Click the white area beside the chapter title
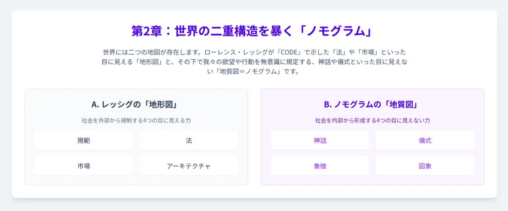 pyautogui.click(x=436, y=31)
